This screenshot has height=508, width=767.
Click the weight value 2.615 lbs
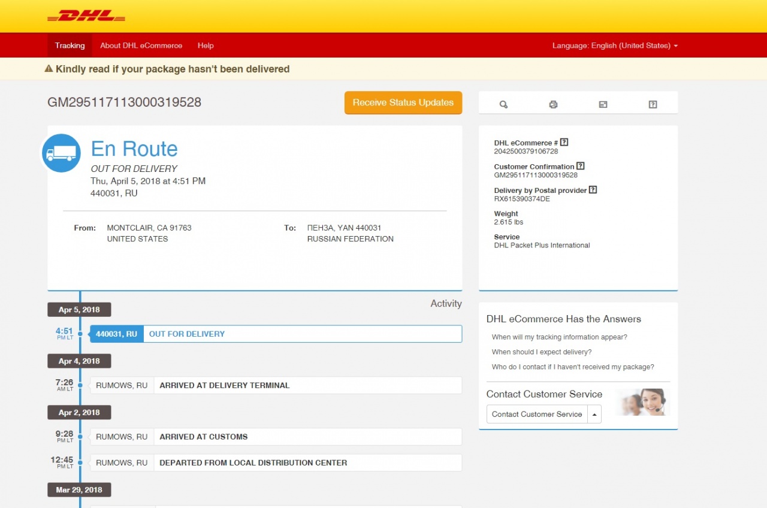[509, 222]
